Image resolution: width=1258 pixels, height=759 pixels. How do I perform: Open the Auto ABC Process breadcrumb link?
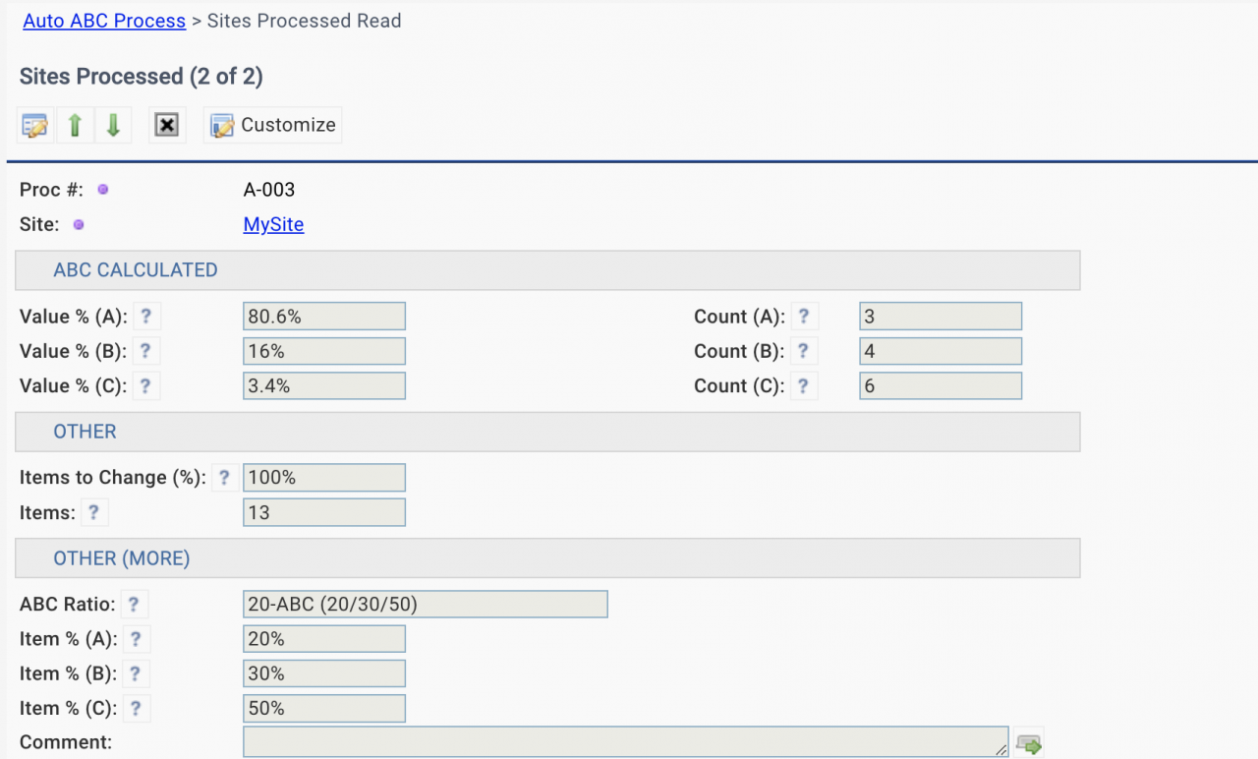[x=104, y=21]
